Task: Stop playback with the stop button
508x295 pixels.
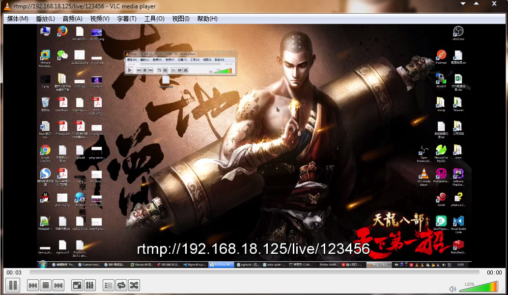Action: tap(46, 285)
